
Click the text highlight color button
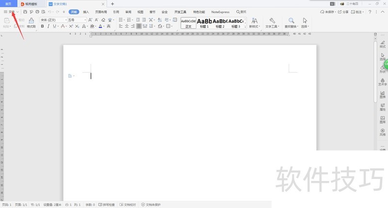pyautogui.click(x=92, y=26)
